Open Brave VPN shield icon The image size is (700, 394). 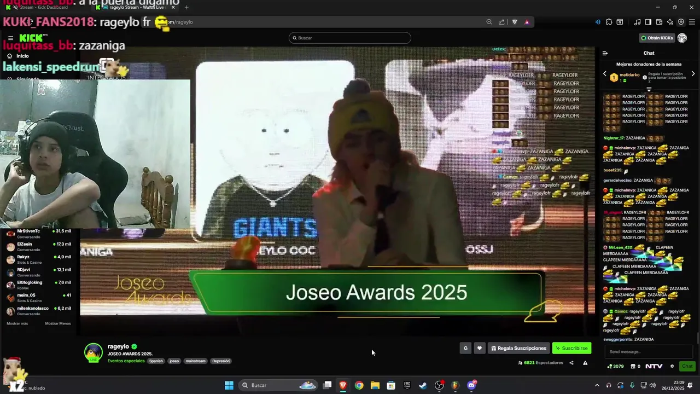(681, 22)
